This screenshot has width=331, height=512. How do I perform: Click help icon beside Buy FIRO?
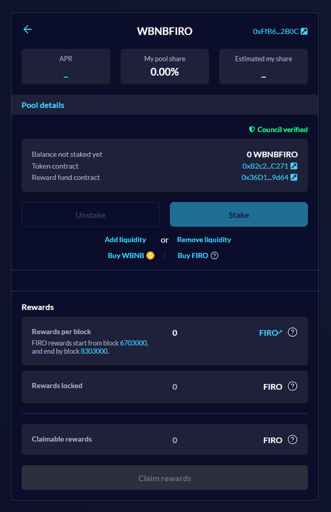[x=215, y=255]
